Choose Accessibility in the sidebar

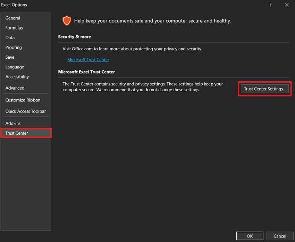coord(26,77)
